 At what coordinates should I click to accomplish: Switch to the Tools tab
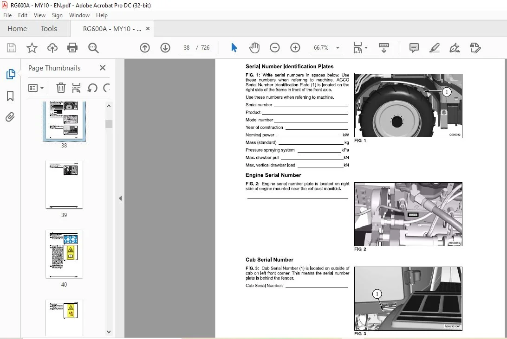(x=49, y=29)
